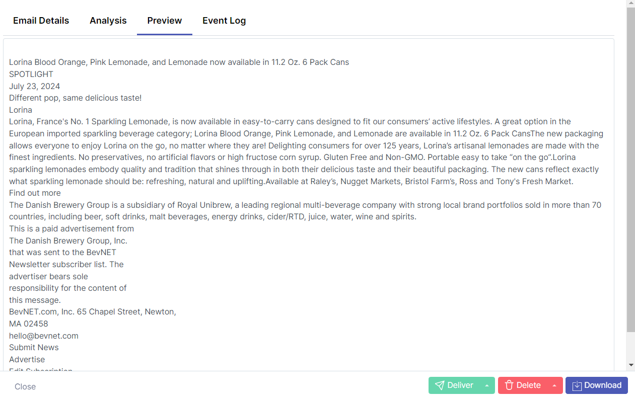Viewport: 635px width, 402px height.
Task: Click the 'Find out more' link
Action: click(x=35, y=193)
